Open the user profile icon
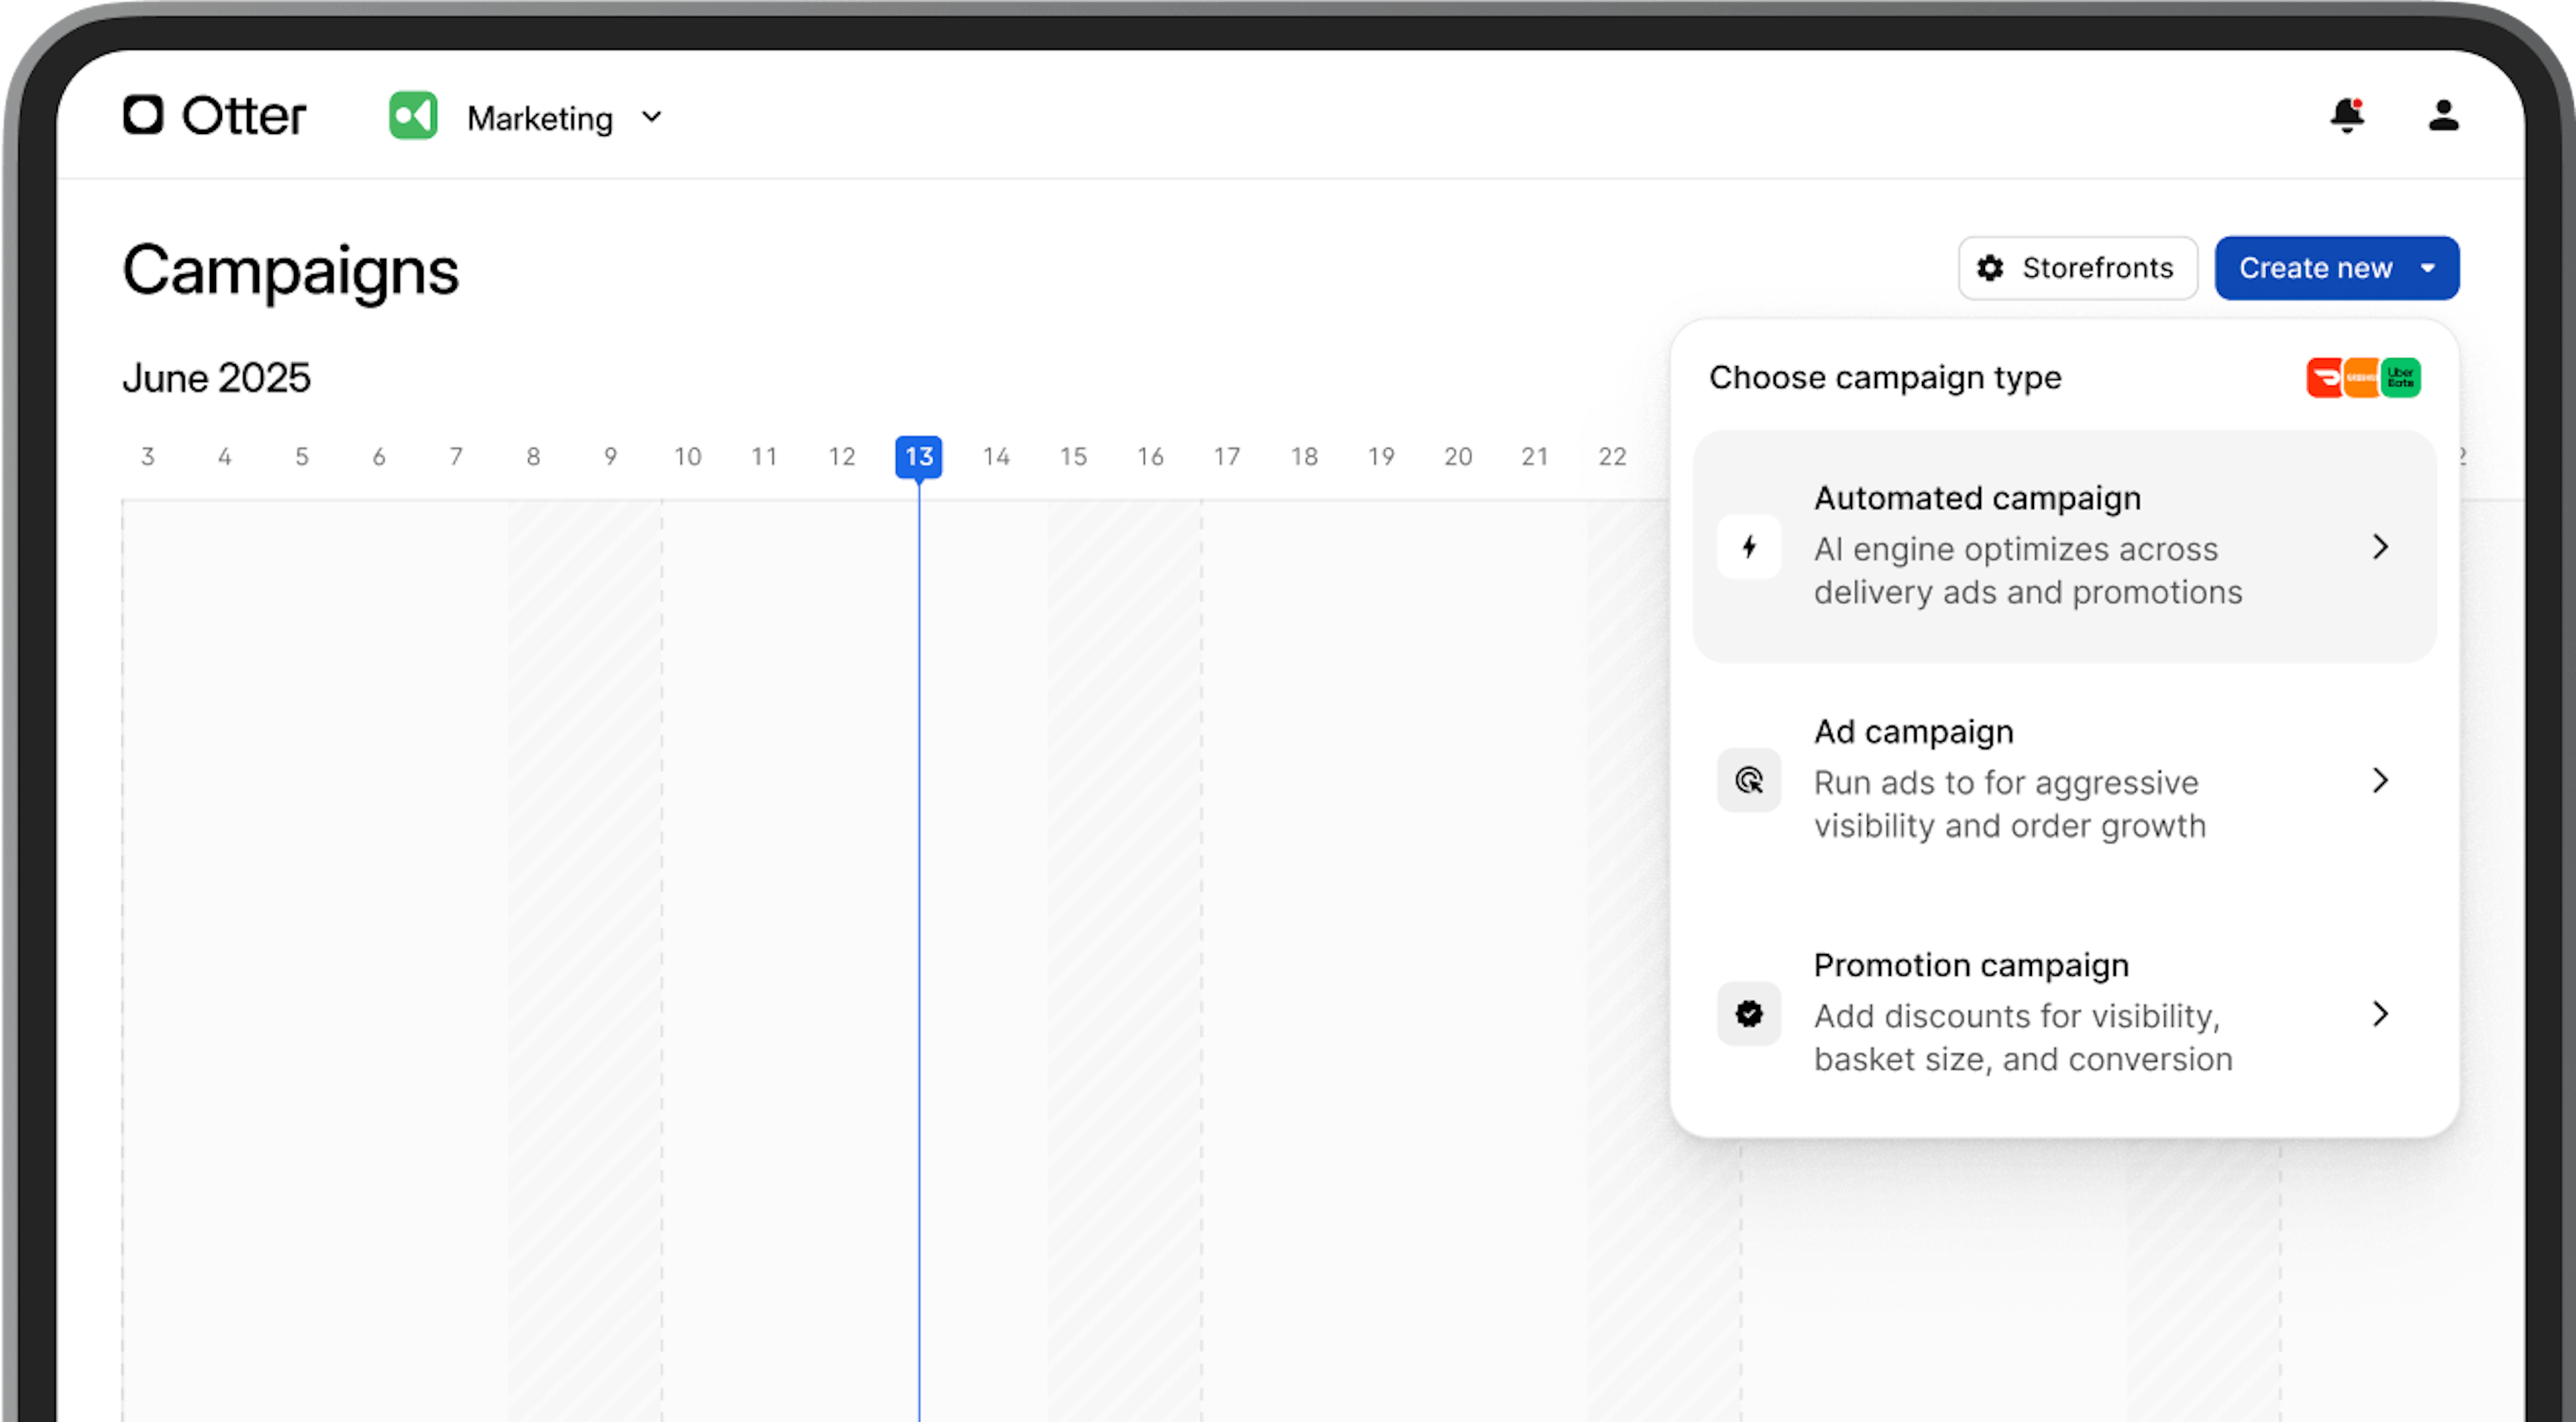Viewport: 2576px width, 1422px height. [x=2443, y=115]
